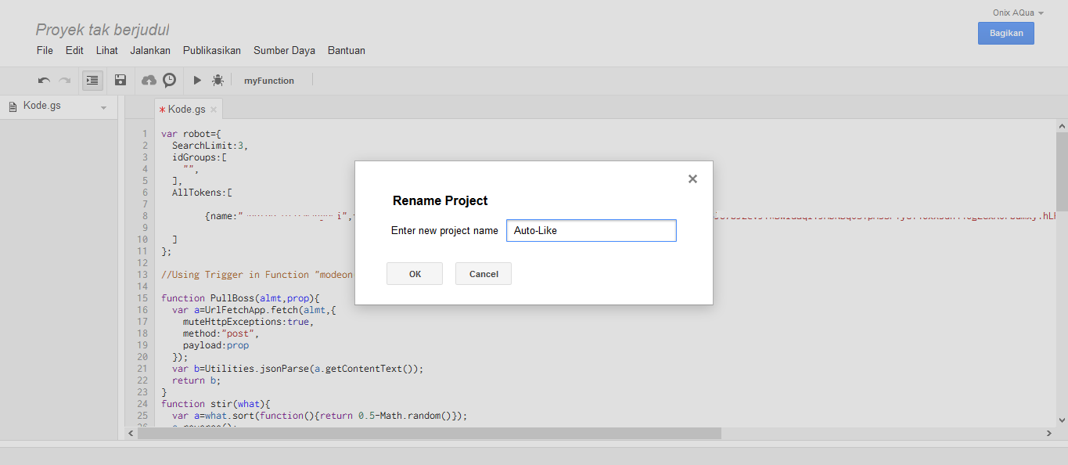Open Onix AQua account dropdown
1068x465 pixels.
tap(1018, 13)
